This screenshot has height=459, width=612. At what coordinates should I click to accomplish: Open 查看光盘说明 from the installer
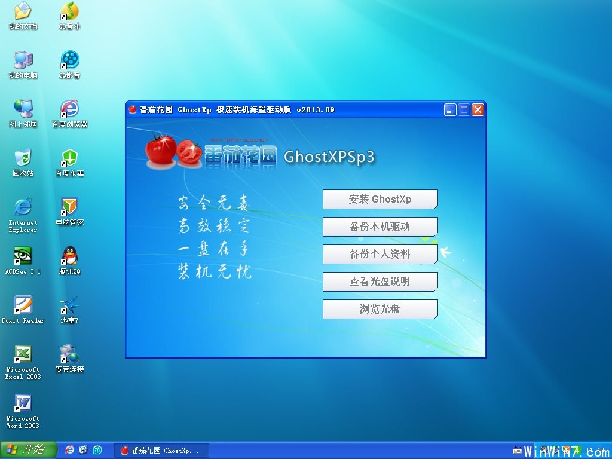(x=380, y=281)
